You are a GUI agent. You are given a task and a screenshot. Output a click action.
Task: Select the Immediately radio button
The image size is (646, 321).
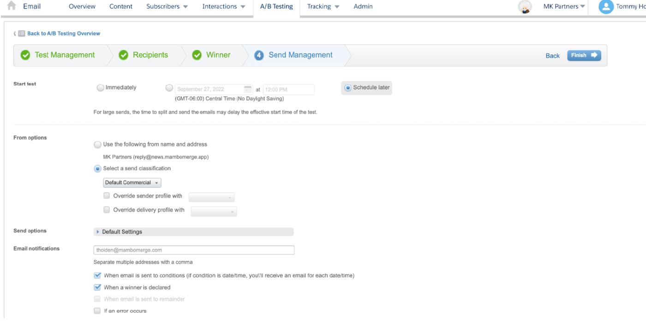point(100,88)
